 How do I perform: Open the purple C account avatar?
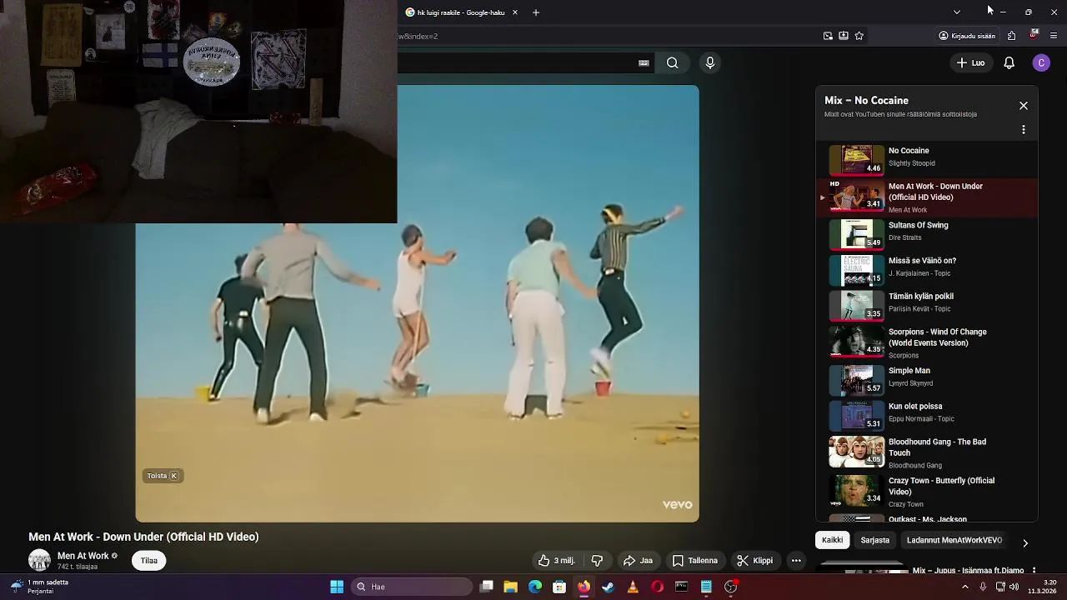coord(1041,62)
